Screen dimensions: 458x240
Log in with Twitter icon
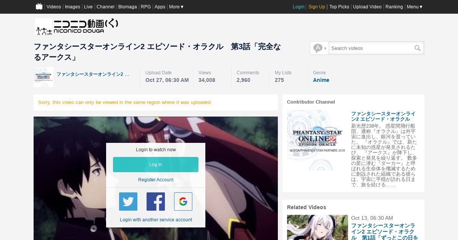(x=128, y=202)
